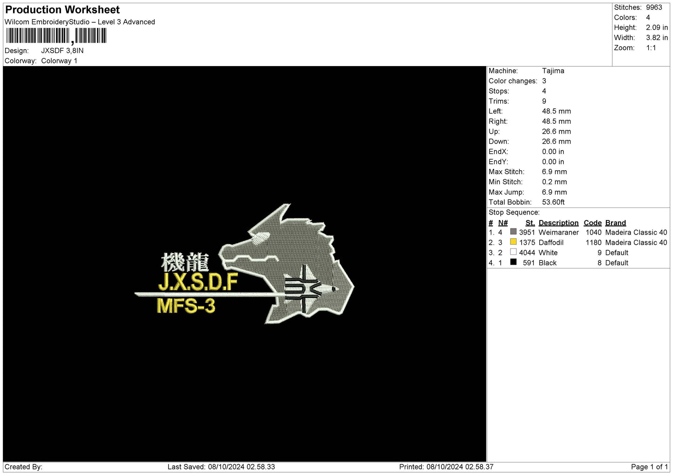Screen dimensions: 673x475
Task: Click the Default brand in White row
Action: [617, 253]
